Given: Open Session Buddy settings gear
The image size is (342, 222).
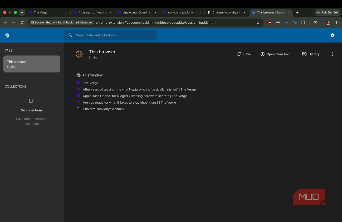Looking at the screenshot, I should point(333,35).
